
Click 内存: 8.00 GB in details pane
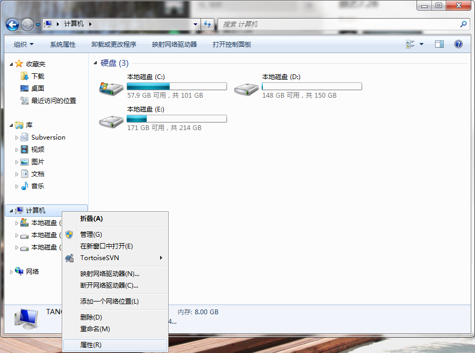pyautogui.click(x=198, y=312)
